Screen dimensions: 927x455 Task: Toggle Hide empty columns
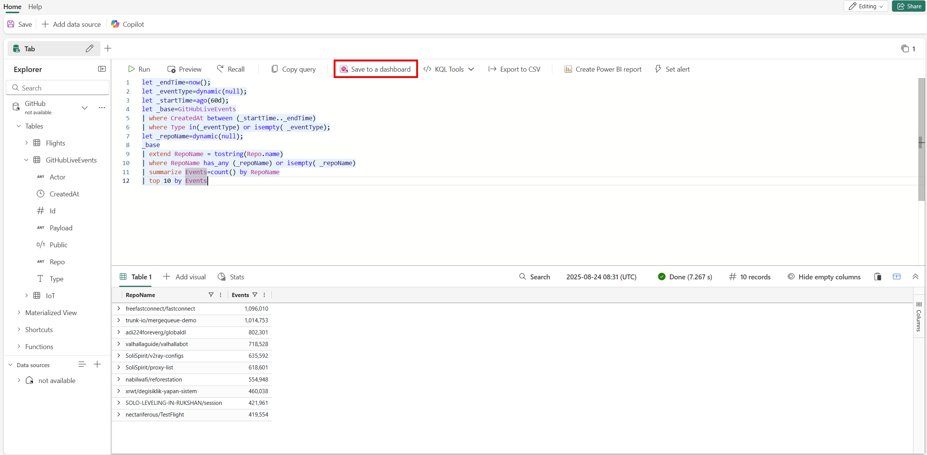(824, 277)
